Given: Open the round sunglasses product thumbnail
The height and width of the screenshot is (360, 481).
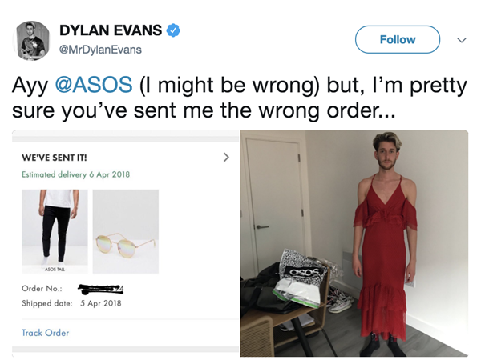Looking at the screenshot, I should click(126, 231).
